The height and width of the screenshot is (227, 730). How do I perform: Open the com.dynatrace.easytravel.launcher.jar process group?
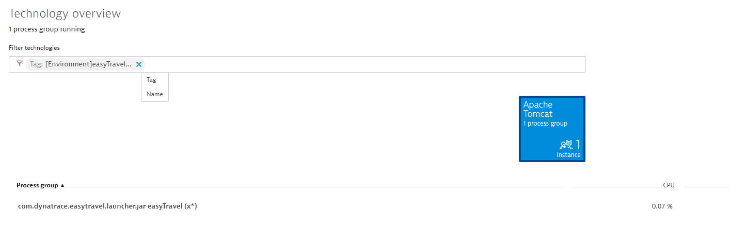[107, 206]
